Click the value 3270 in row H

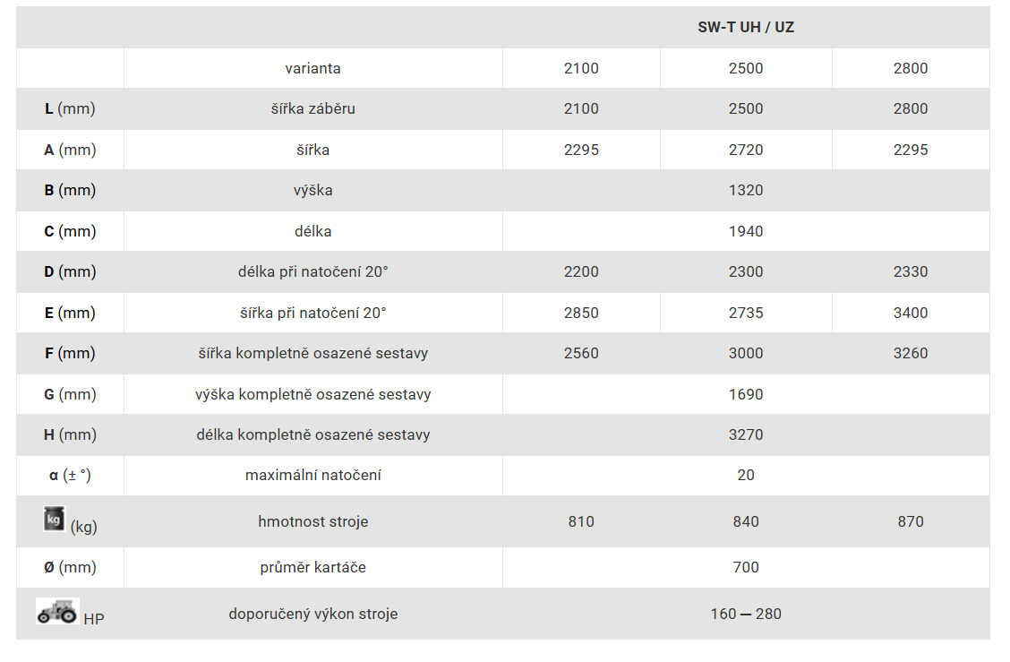(746, 434)
